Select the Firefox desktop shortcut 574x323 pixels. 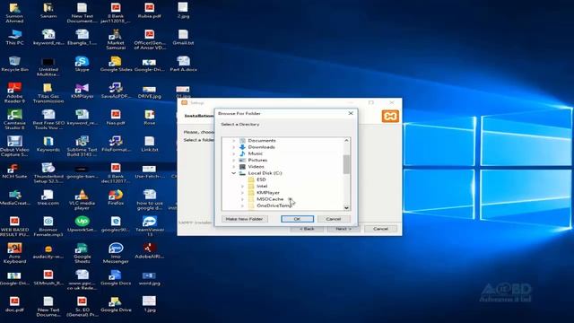[116, 198]
